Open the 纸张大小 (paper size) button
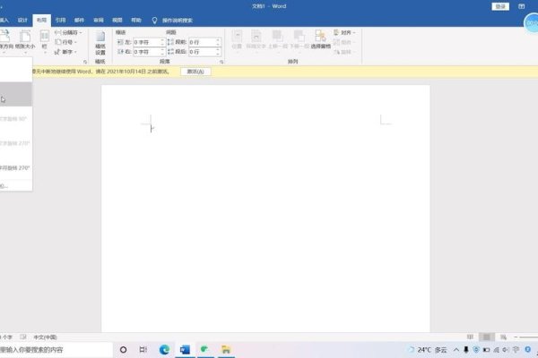The width and height of the screenshot is (538, 358). point(25,40)
